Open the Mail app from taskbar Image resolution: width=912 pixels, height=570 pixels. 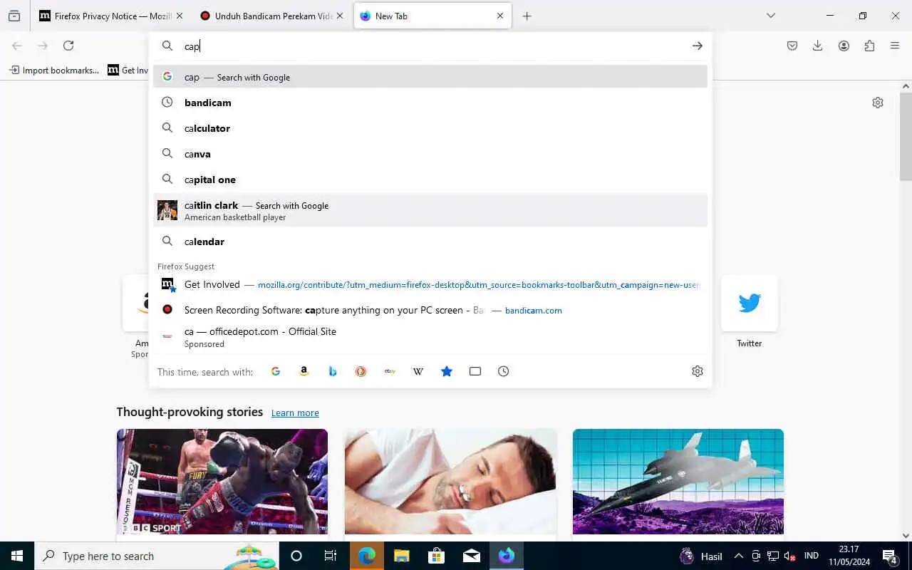click(x=472, y=556)
